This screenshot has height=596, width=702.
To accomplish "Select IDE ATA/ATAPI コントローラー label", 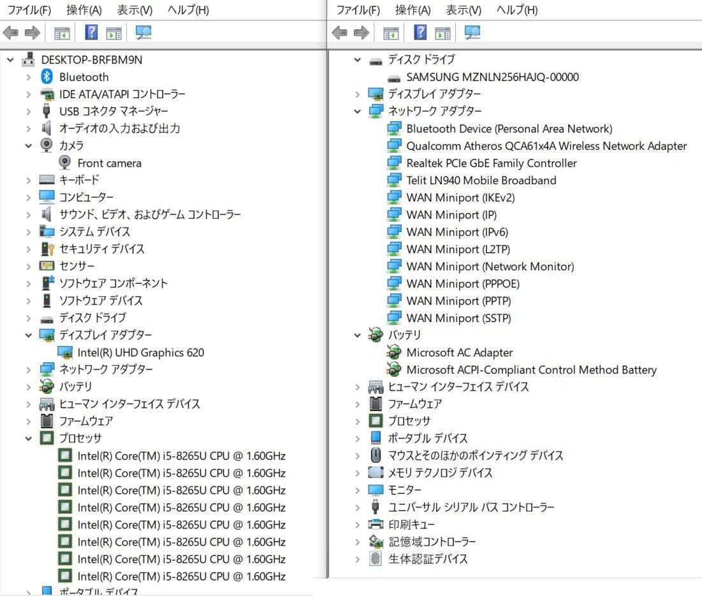I will pos(122,94).
